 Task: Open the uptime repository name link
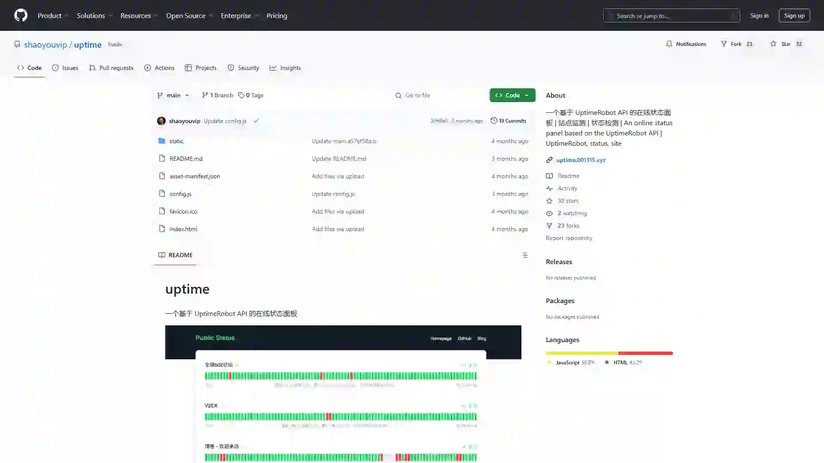click(x=88, y=45)
